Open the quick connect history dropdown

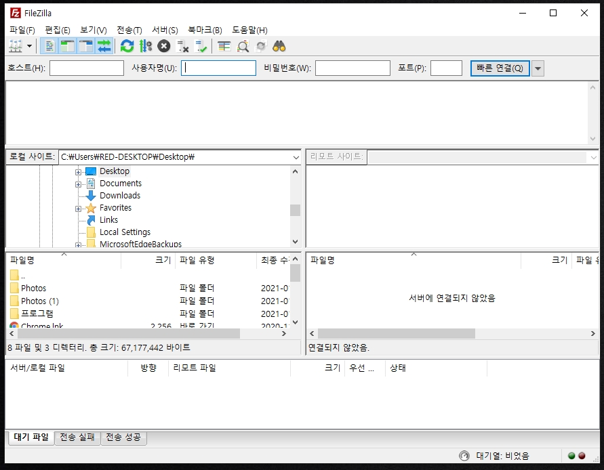538,68
